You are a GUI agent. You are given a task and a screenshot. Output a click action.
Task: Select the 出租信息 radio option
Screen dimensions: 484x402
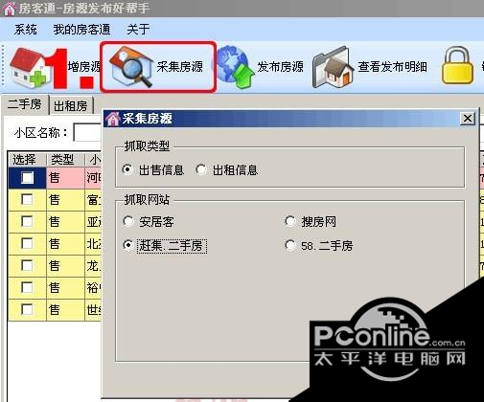point(201,169)
